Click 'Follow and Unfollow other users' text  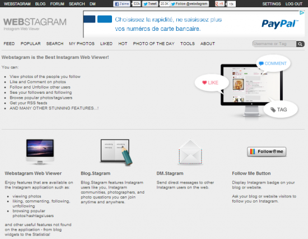click(40, 87)
